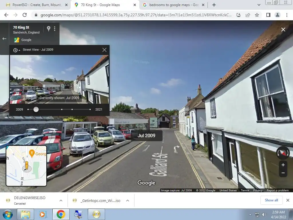Open the tab search dropdown chevron

(259, 5)
